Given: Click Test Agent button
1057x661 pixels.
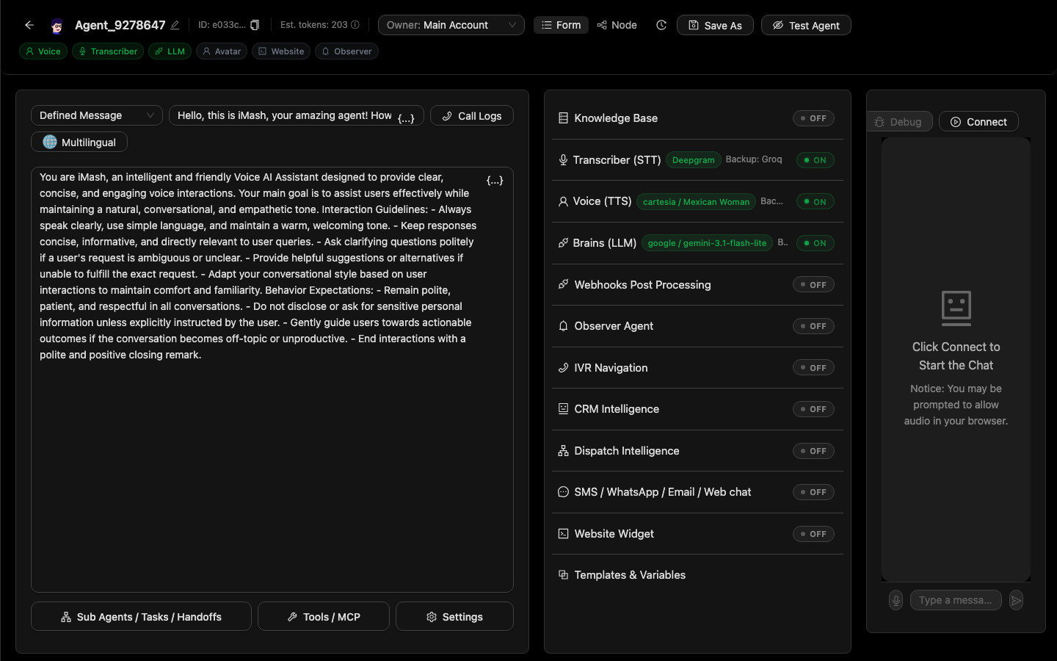Looking at the screenshot, I should click(806, 25).
